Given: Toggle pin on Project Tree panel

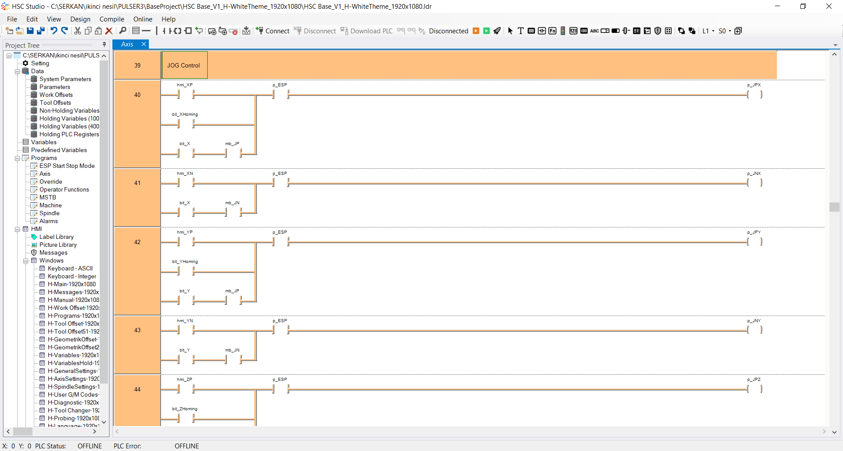Looking at the screenshot, I should [x=104, y=45].
